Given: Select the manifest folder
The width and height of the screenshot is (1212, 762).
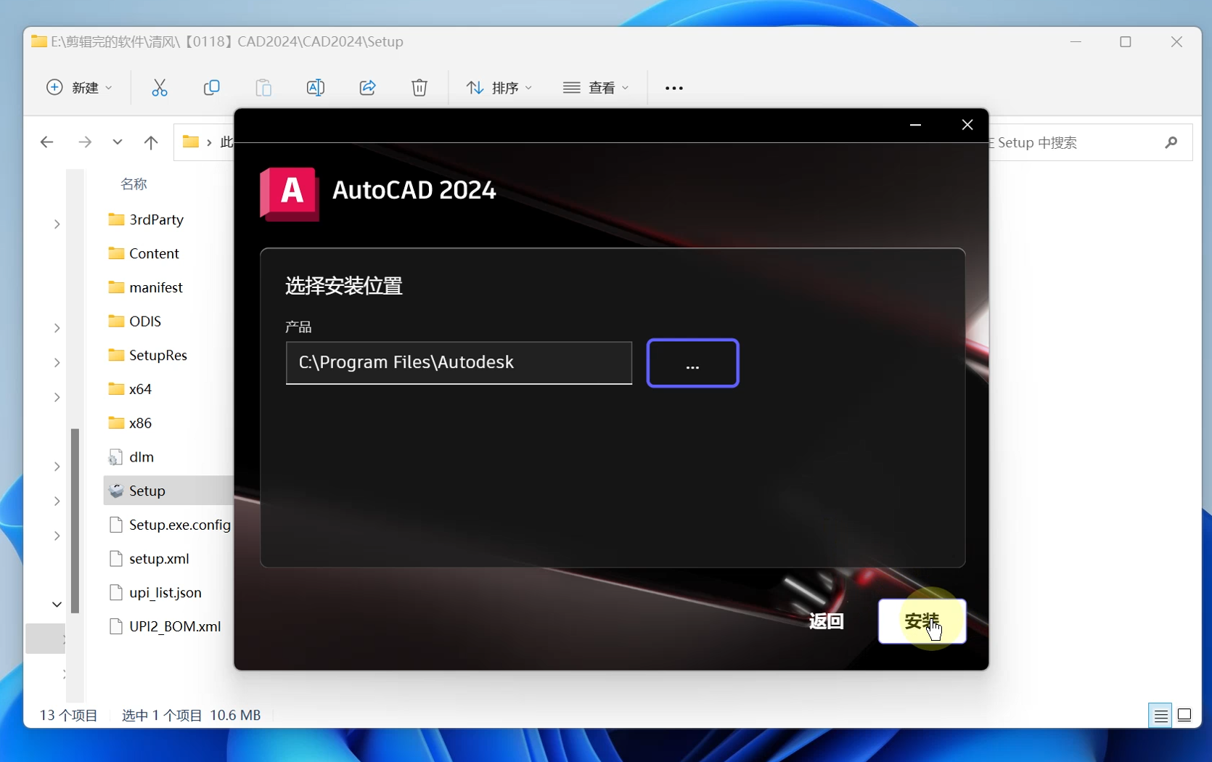Looking at the screenshot, I should click(155, 287).
